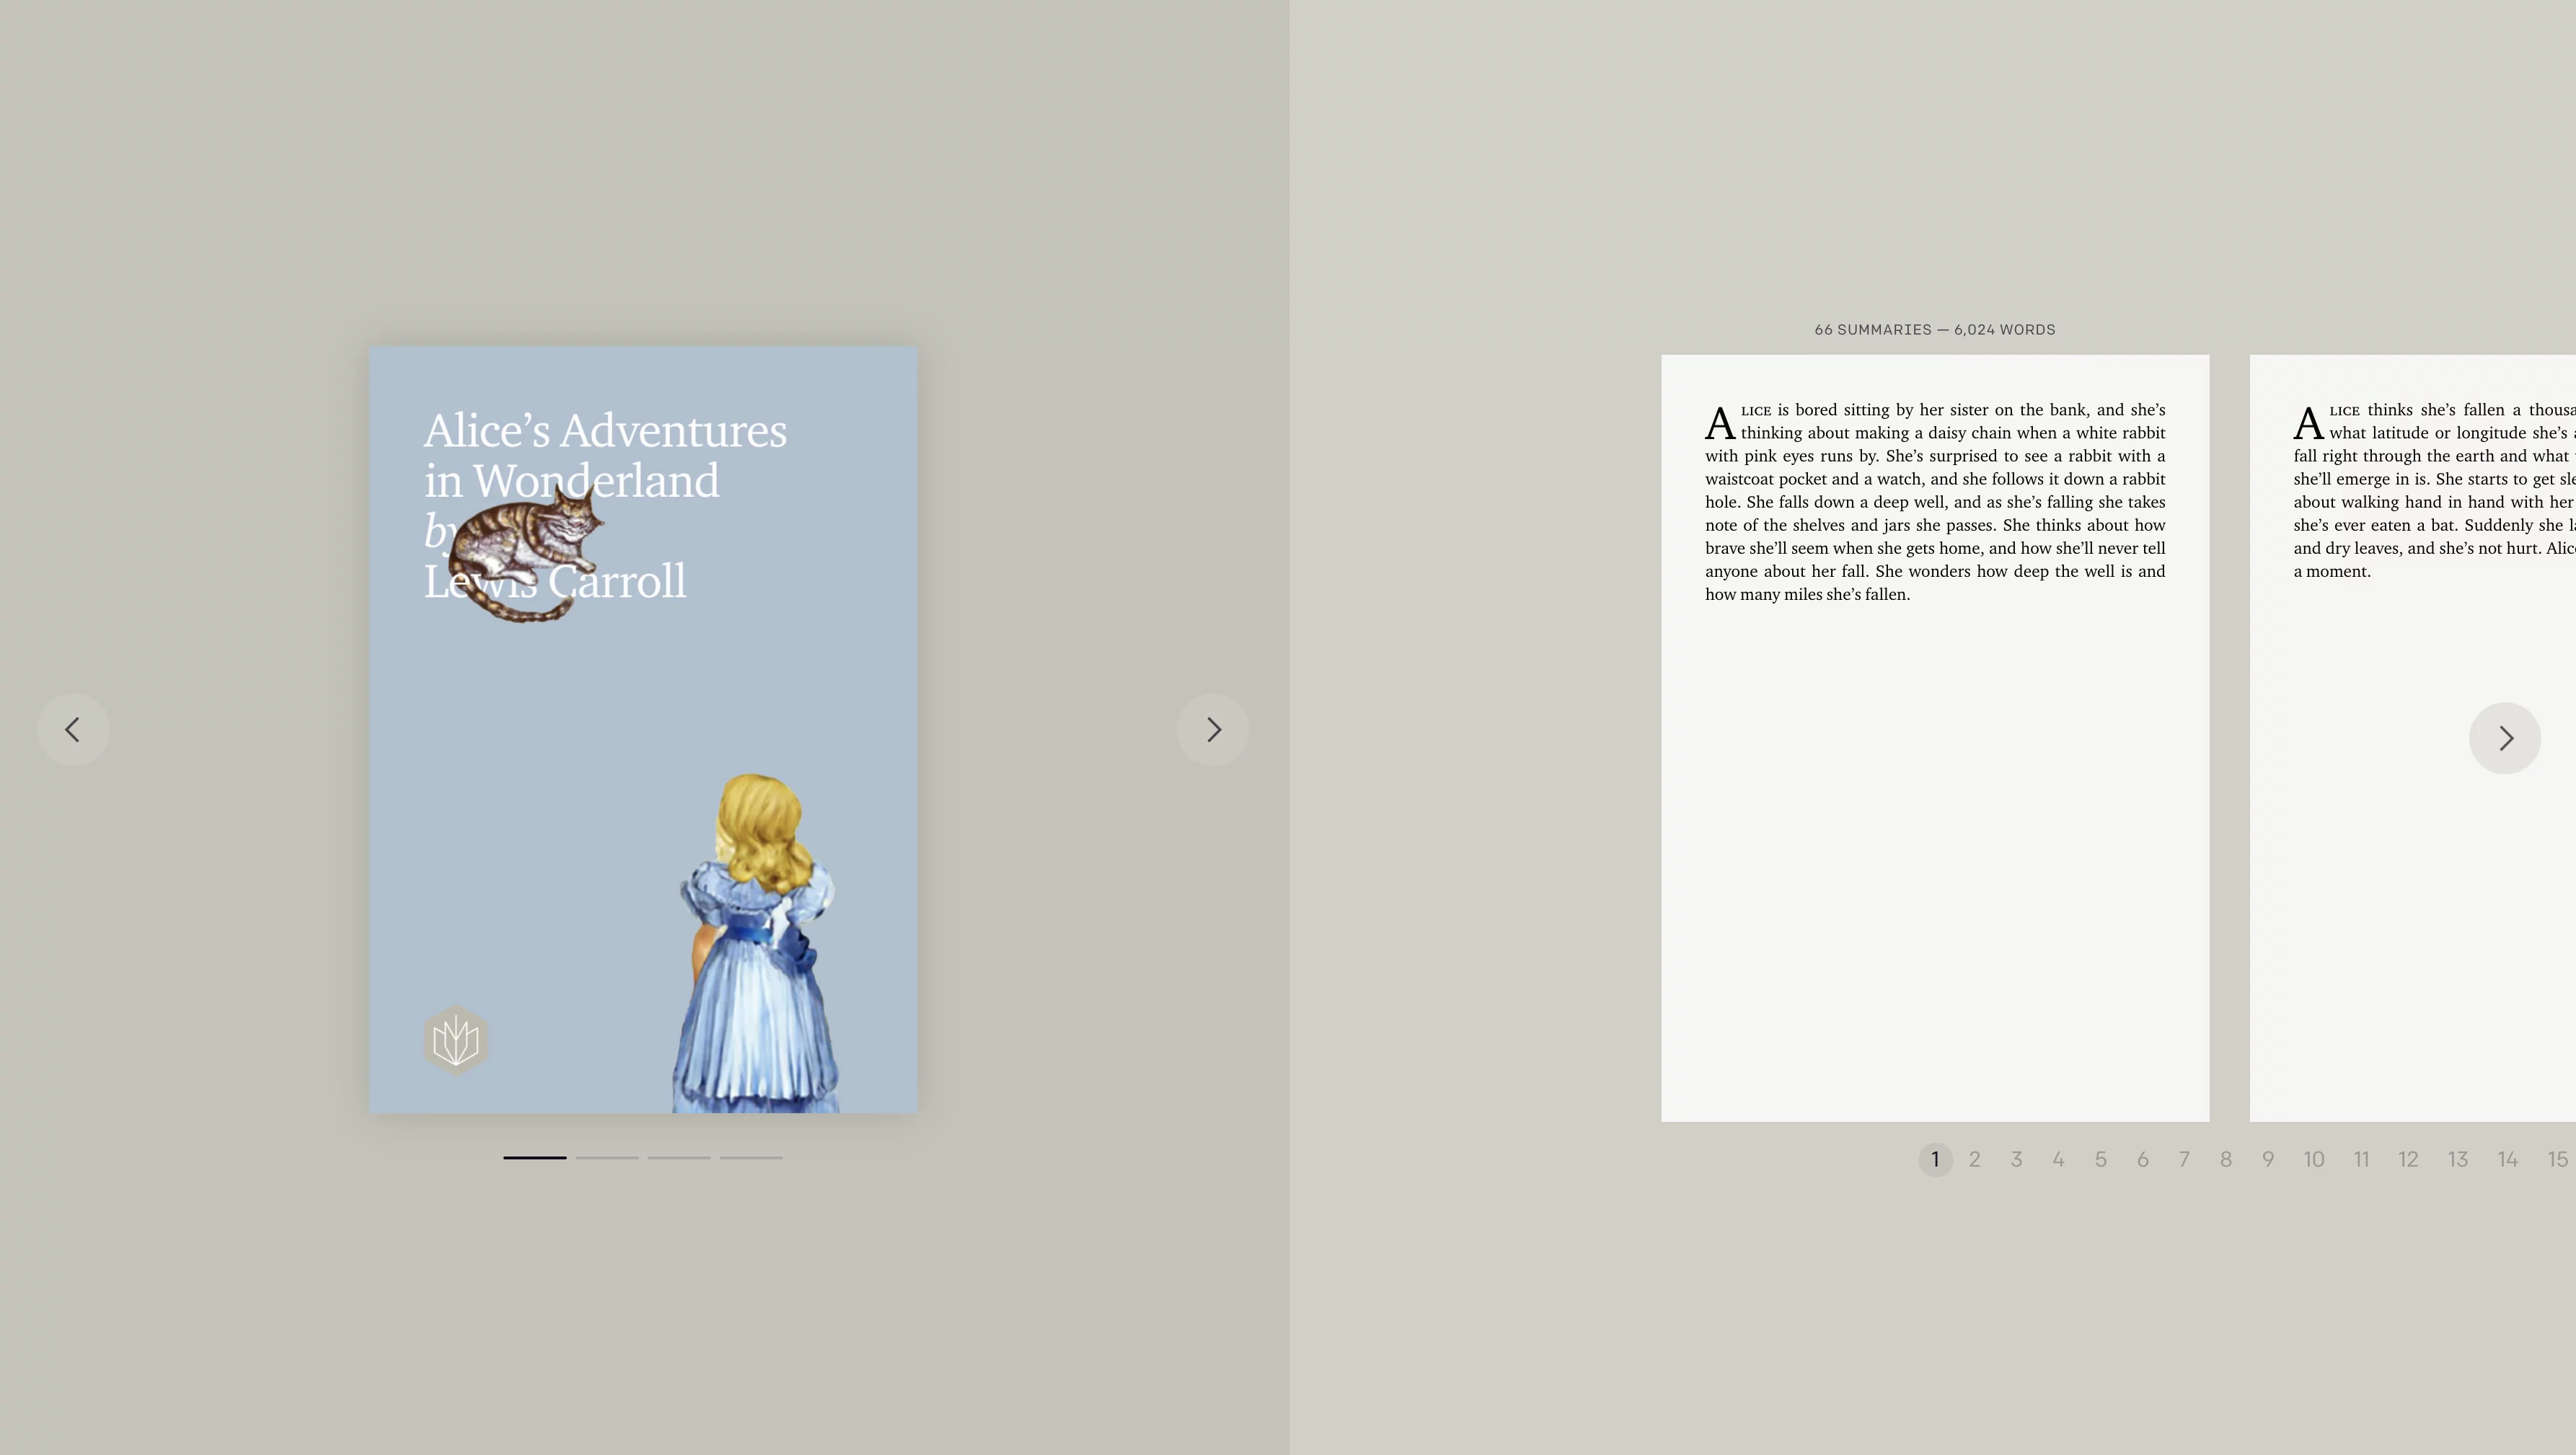Click the first summary card about the rabbit hole
This screenshot has height=1455, width=2576.
[1935, 738]
